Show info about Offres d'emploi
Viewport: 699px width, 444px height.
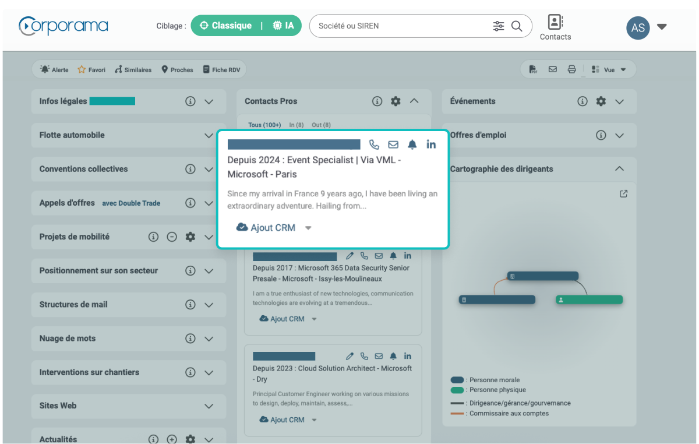601,135
